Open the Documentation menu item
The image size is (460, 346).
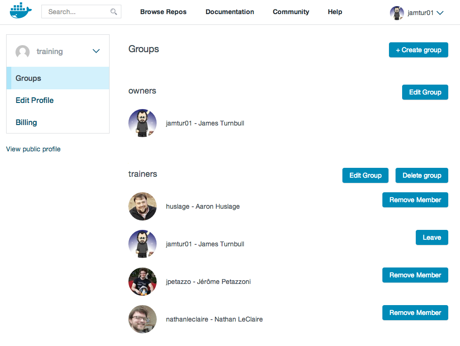point(230,12)
